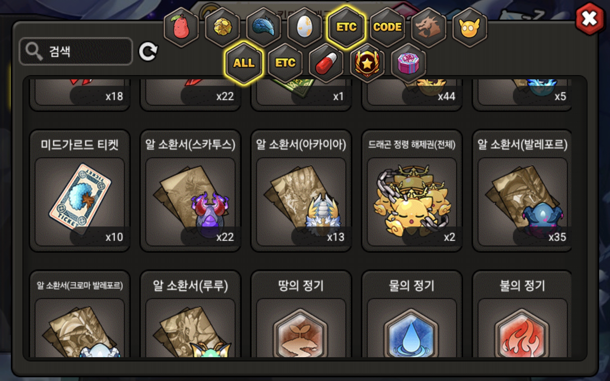Choose the 알 소환서(스카투스) scroll
610x381 pixels.
[x=190, y=190]
